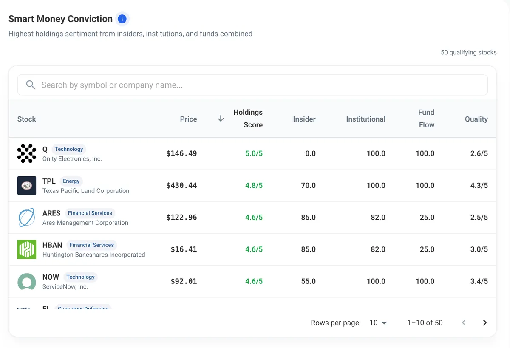Click the previous page arrow
The height and width of the screenshot is (348, 510).
(x=464, y=323)
